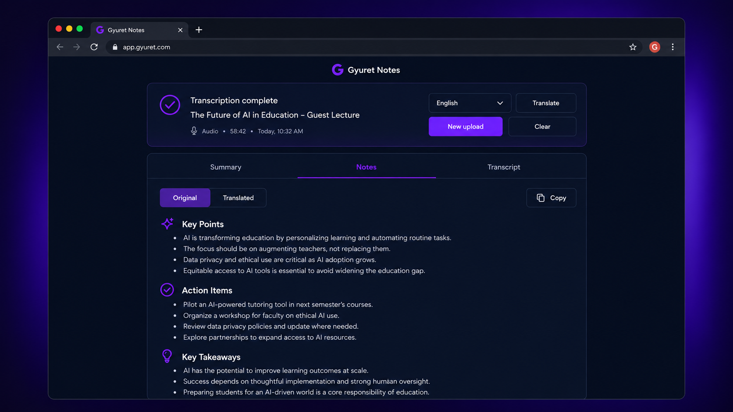
Task: Select the Notes tab
Action: 366,167
